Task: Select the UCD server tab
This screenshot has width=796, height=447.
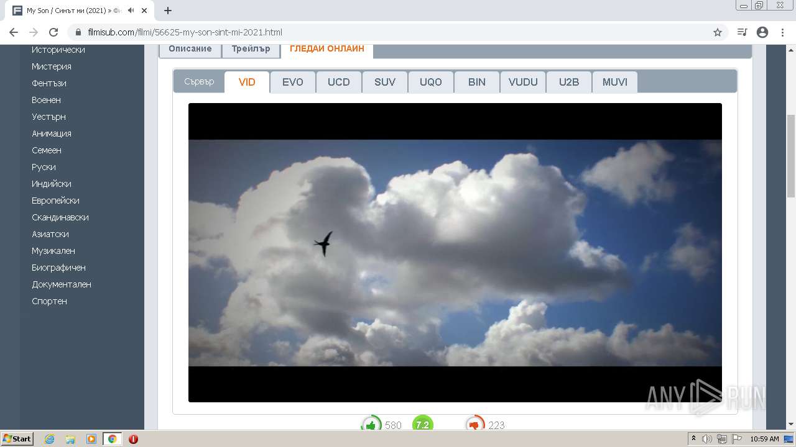Action: tap(339, 82)
